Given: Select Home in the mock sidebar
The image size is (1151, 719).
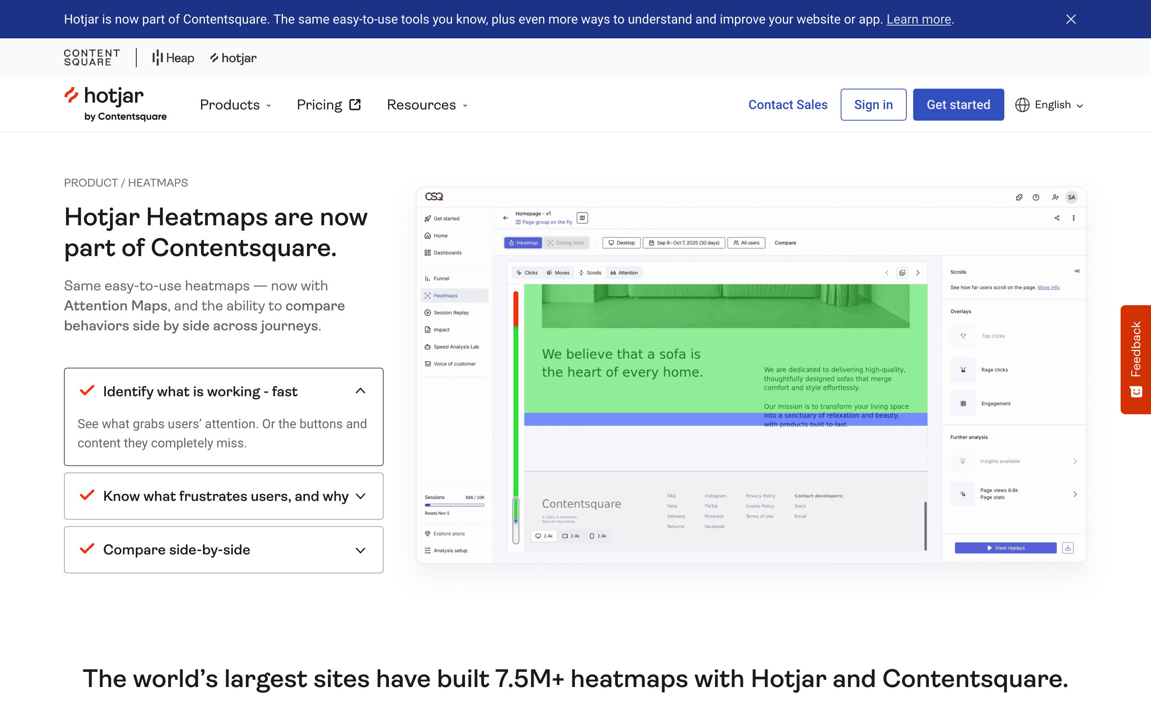Looking at the screenshot, I should pyautogui.click(x=436, y=236).
